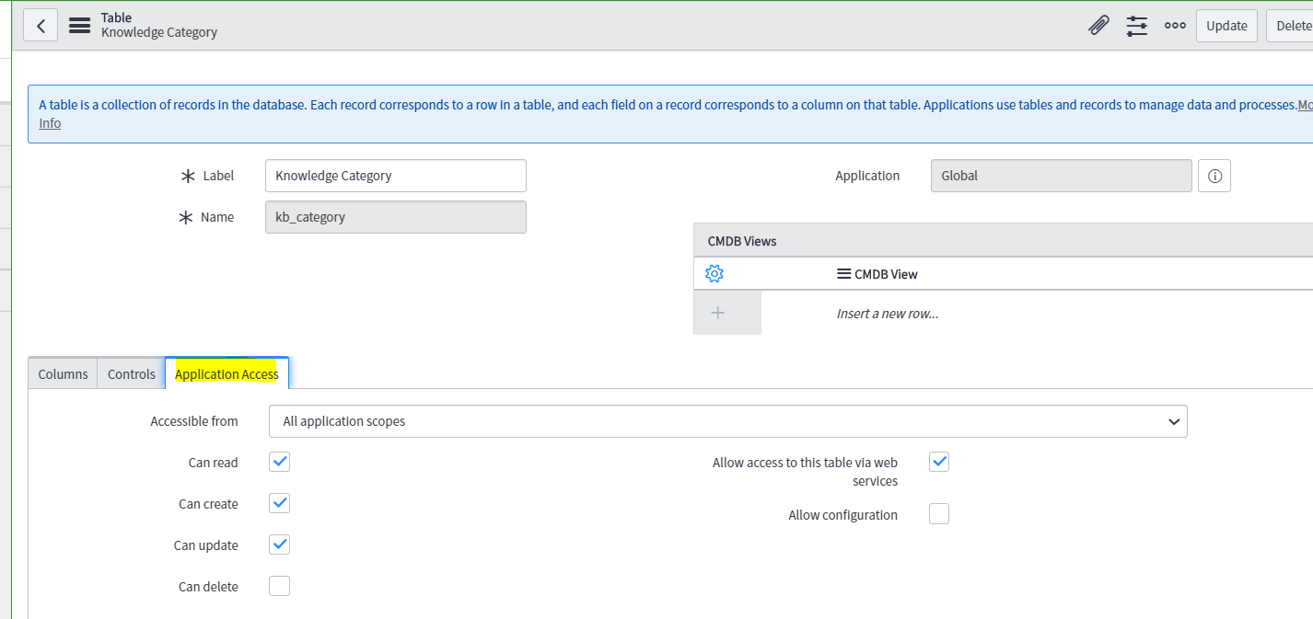Image resolution: width=1313 pixels, height=619 pixels.
Task: Click the back arrow to leave the record
Action: (x=41, y=25)
